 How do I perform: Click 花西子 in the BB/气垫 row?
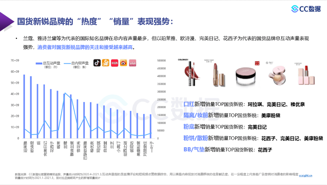click(265, 150)
